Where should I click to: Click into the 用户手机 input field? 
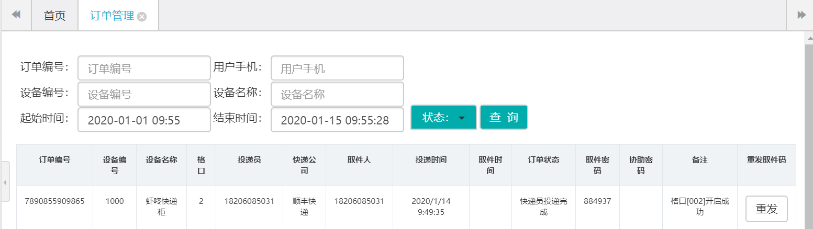337,68
